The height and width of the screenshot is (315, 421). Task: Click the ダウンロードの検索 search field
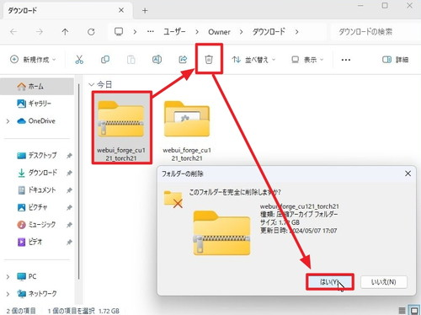coord(376,31)
